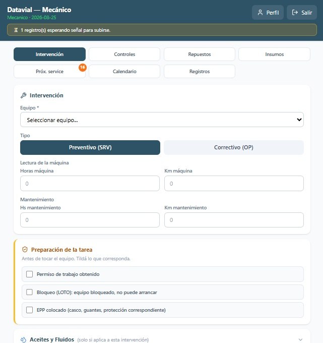Screen dimensions: 323x343
Task: Click the Salir logout arrow icon
Action: tap(295, 13)
